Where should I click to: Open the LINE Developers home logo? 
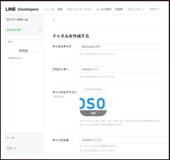[22, 9]
